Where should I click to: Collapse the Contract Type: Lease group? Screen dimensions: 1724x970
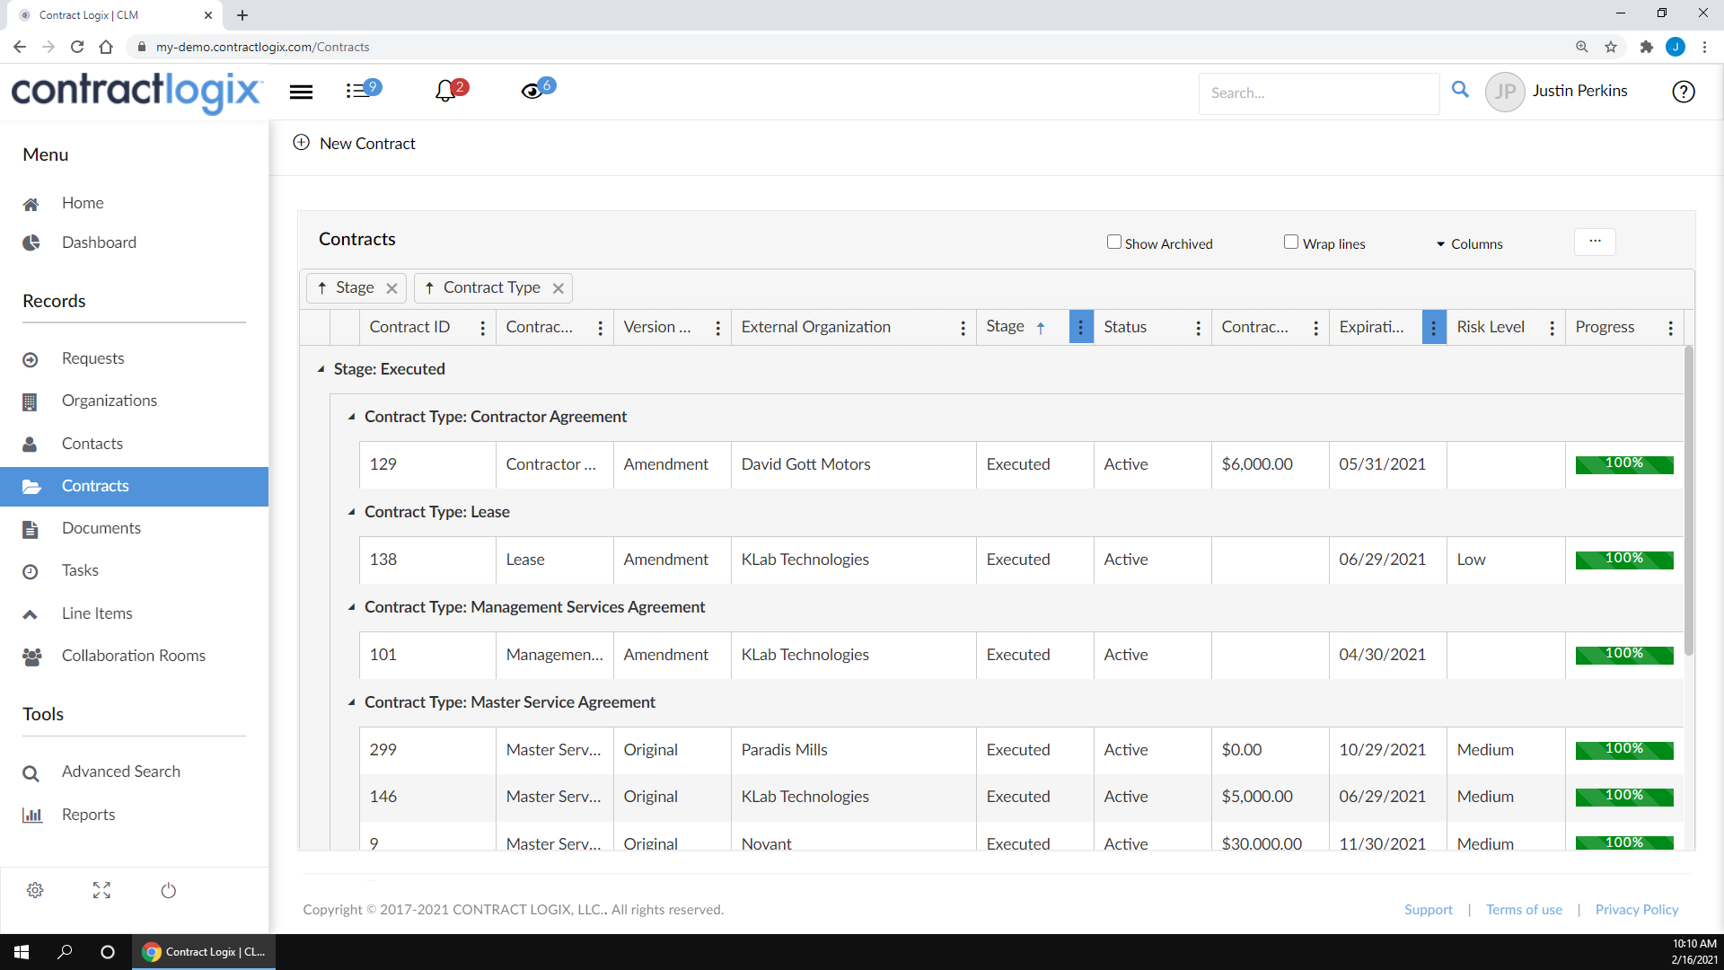[351, 512]
